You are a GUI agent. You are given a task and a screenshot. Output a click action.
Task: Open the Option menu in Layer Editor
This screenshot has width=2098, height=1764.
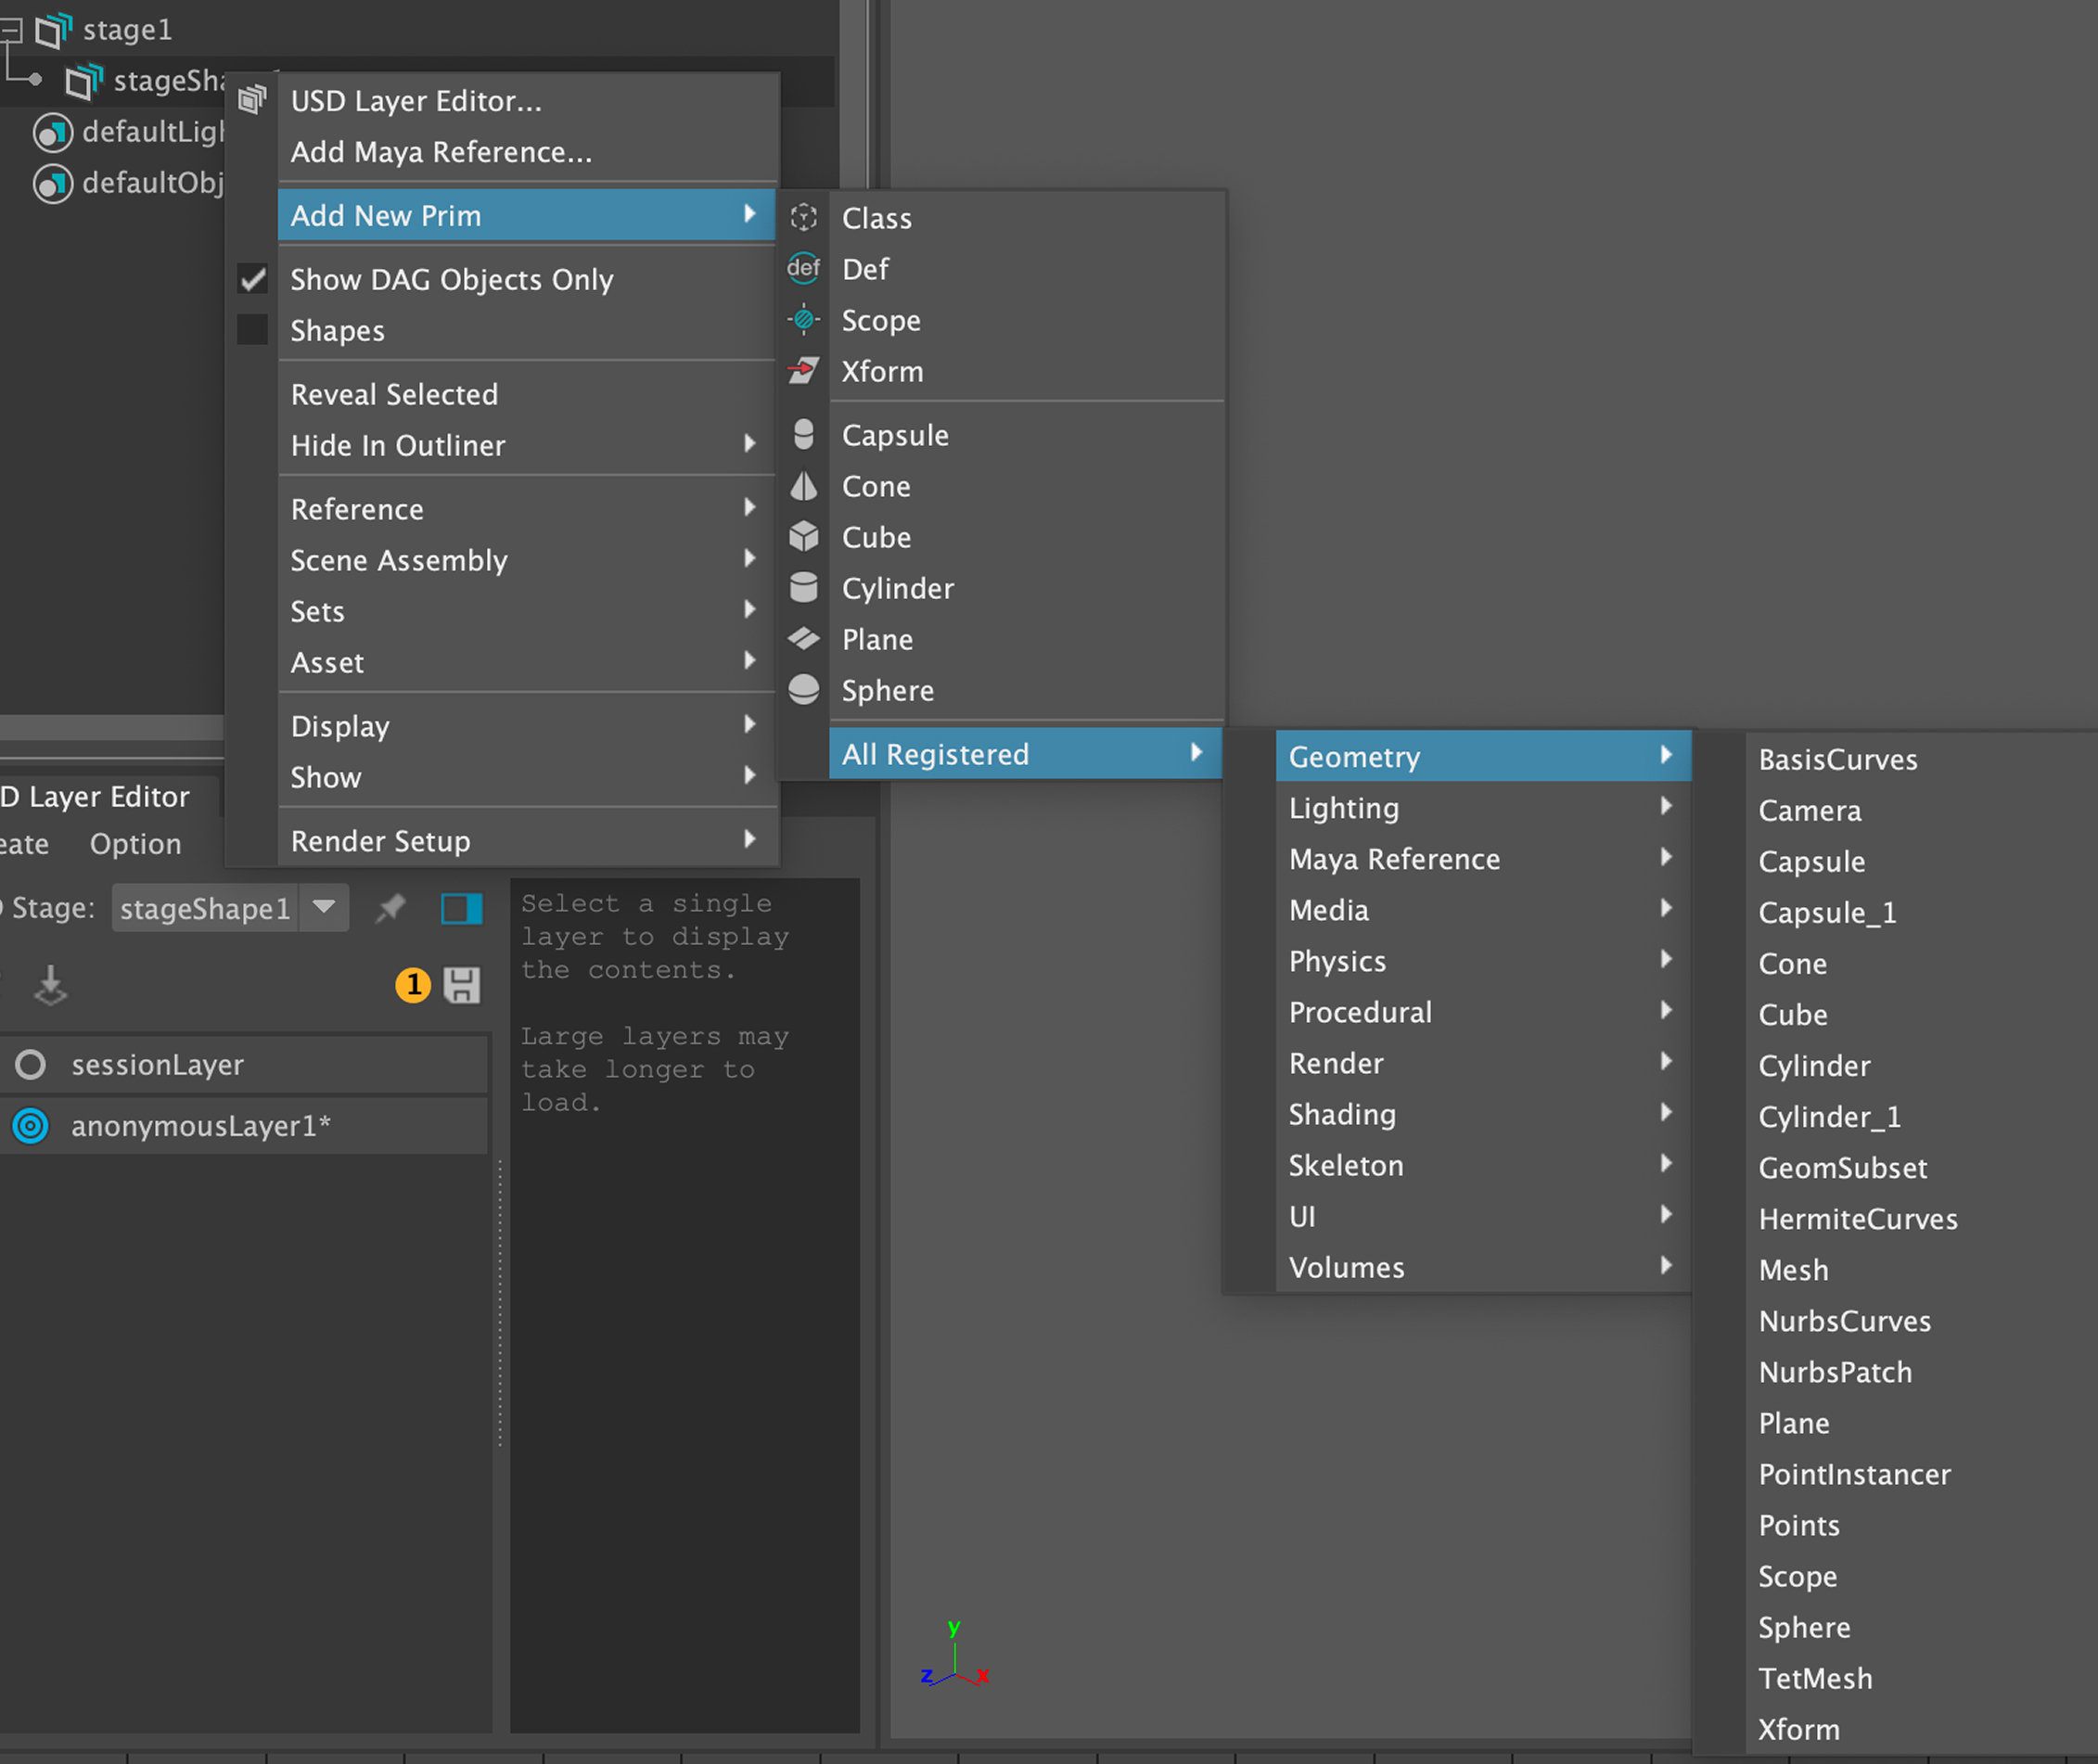(x=135, y=844)
